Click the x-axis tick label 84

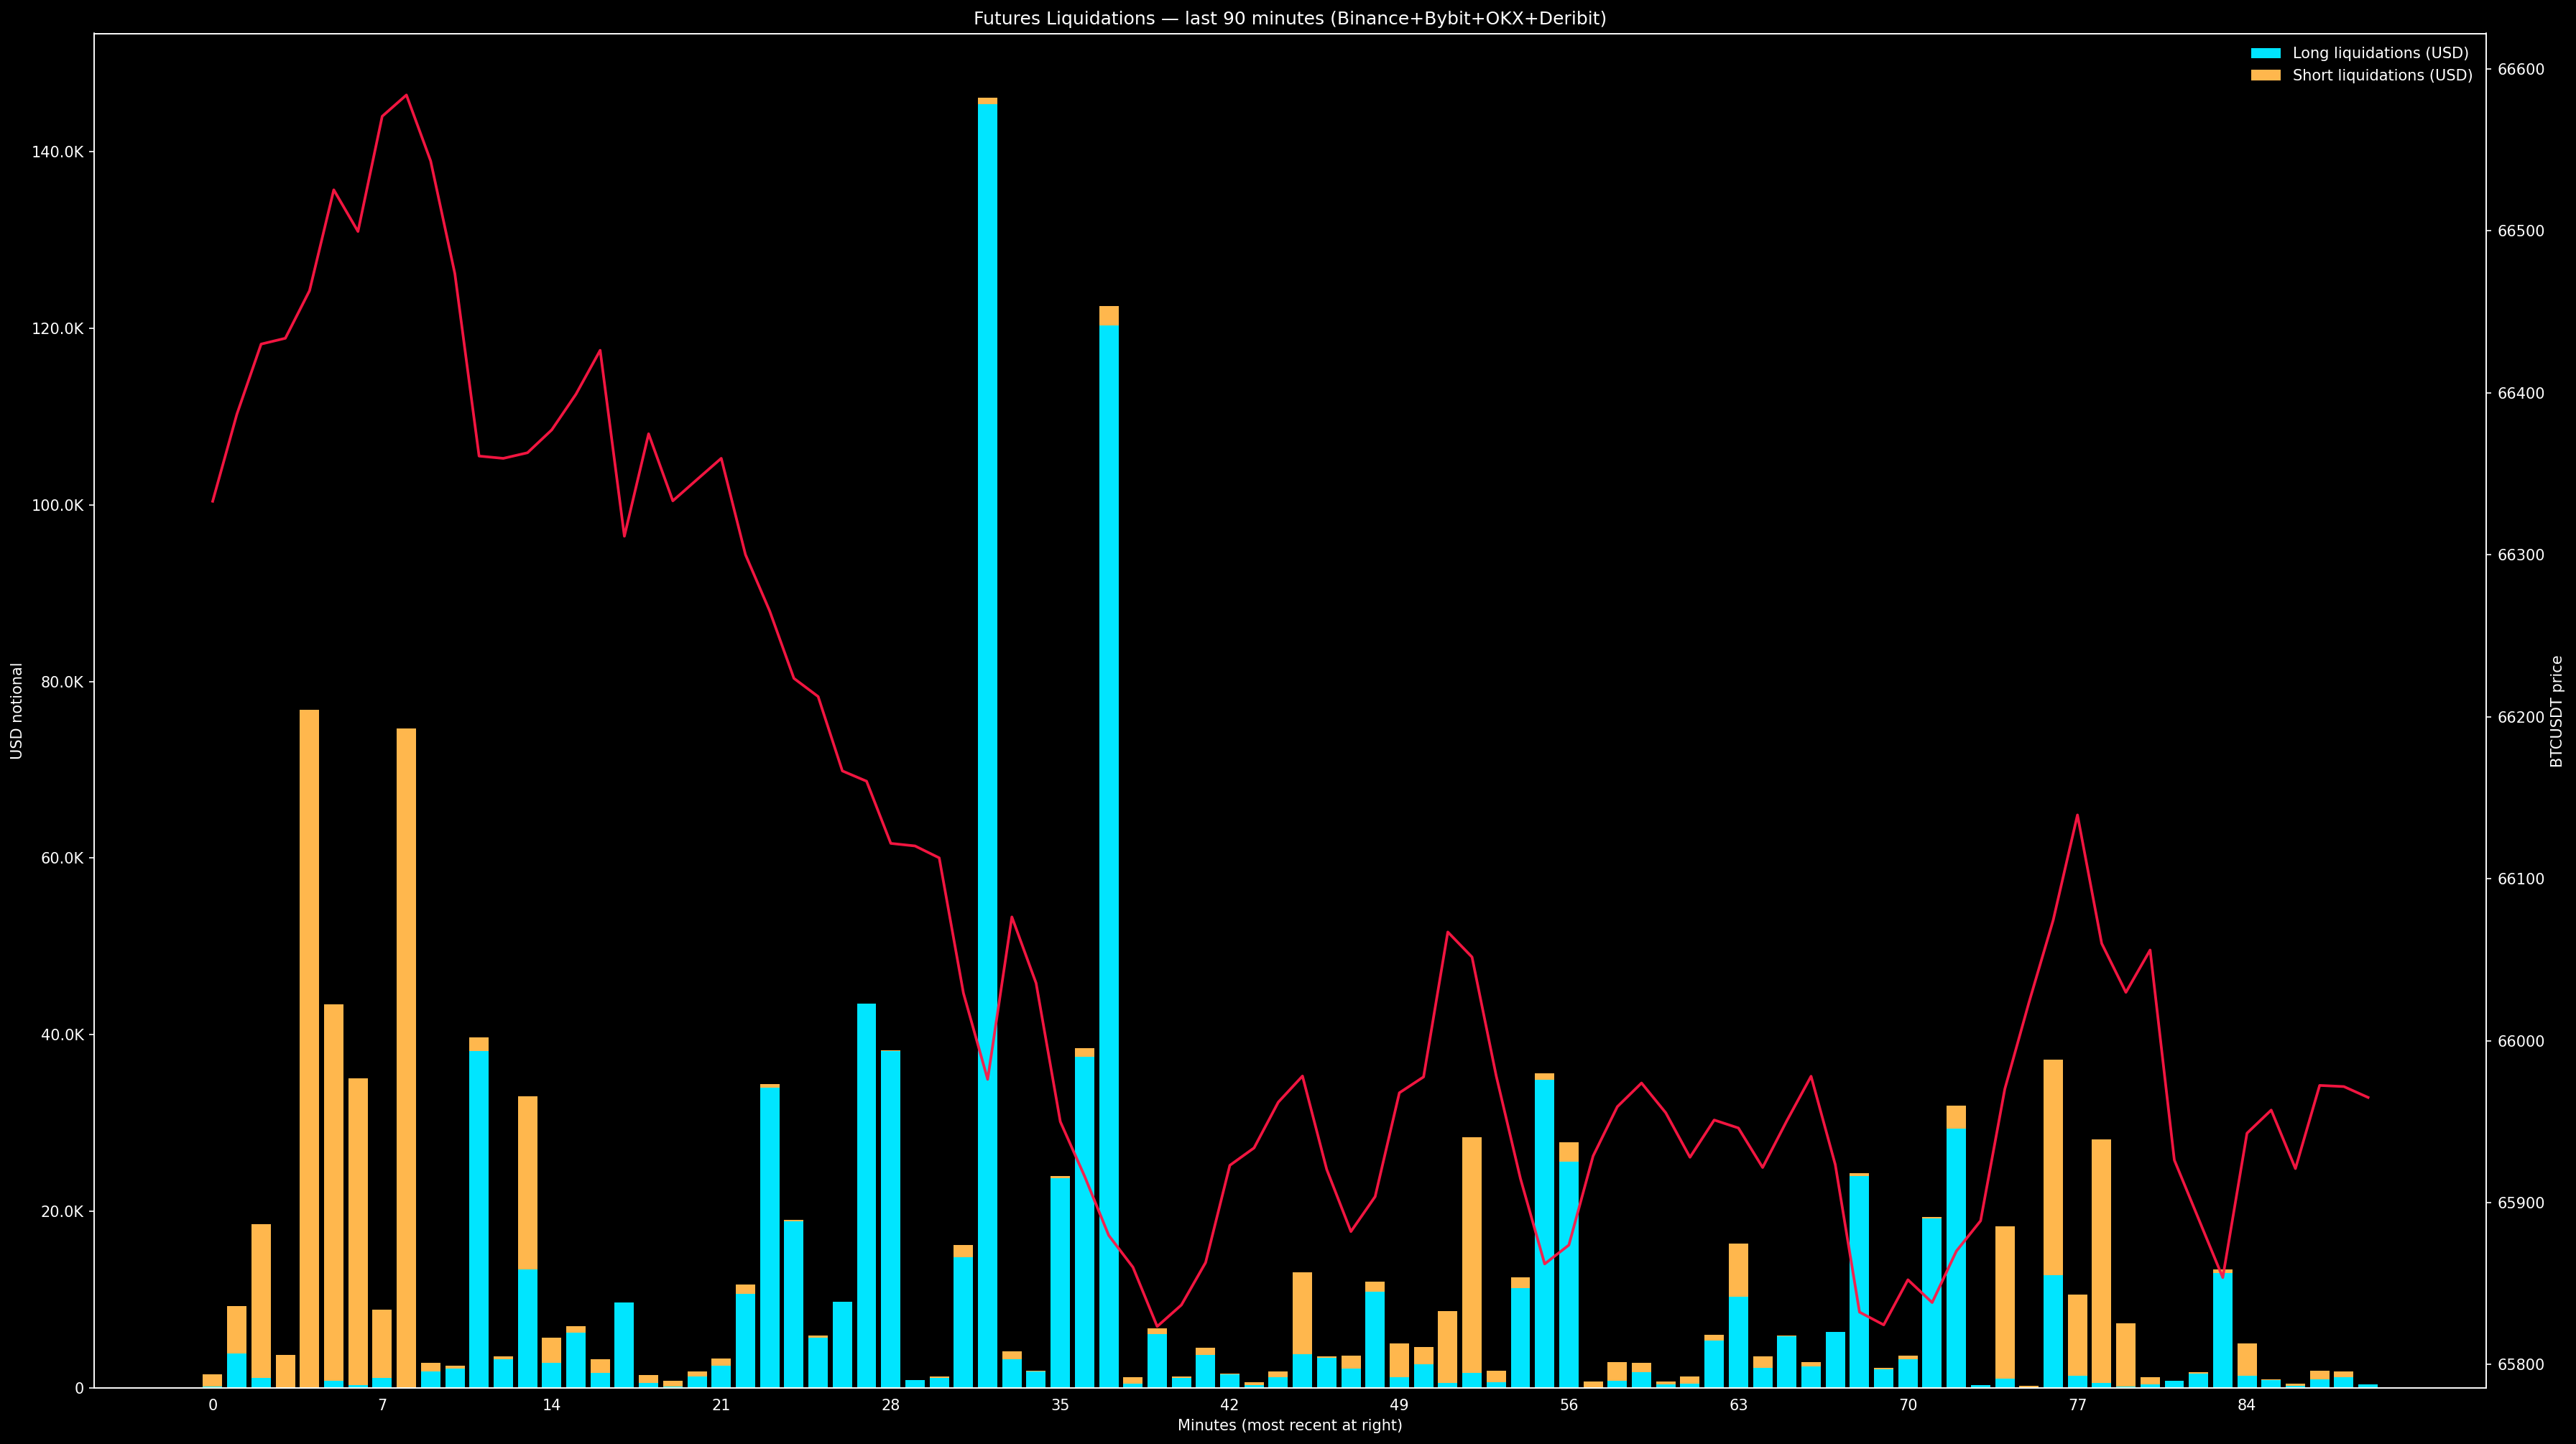coord(2247,1405)
